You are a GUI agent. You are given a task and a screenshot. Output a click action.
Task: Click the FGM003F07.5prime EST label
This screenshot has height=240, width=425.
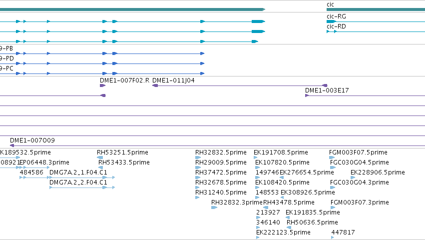[358, 152]
